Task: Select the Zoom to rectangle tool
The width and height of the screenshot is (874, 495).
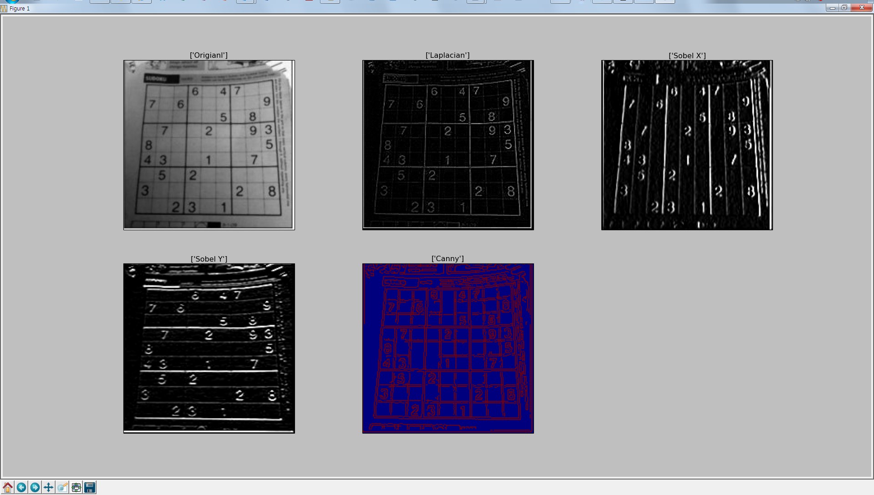Action: [62, 488]
